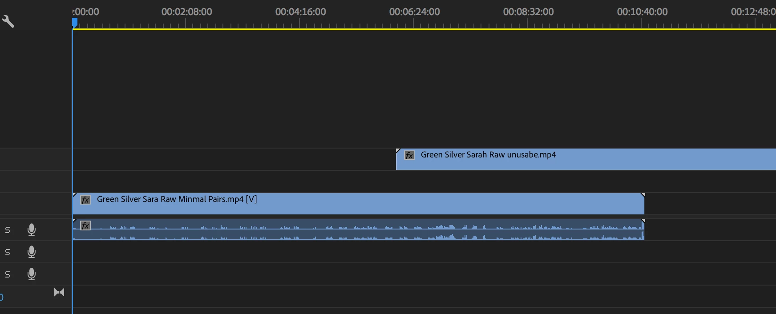The image size is (776, 314).
Task: Start voice-over record on the waveform audio track
Action: 32,229
